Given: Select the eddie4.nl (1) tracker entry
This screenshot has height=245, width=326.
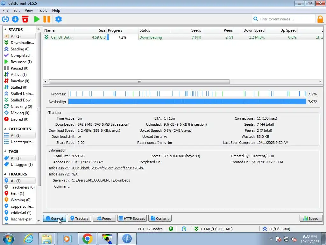Looking at the screenshot, I should tap(19, 213).
